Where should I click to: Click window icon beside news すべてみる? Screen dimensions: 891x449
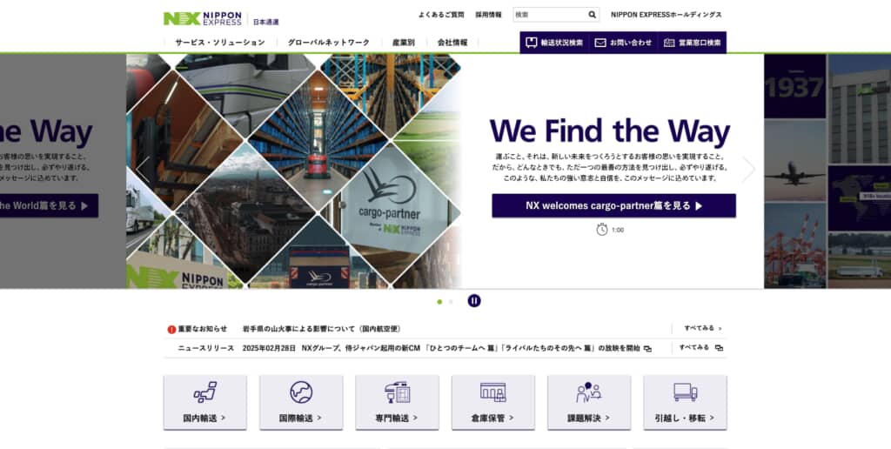[719, 348]
